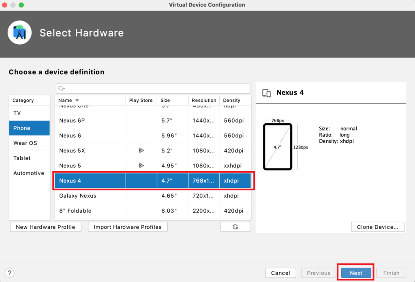Viewport: 415px width, 282px height.
Task: Select the Galaxy Nexus device row
Action: point(153,196)
